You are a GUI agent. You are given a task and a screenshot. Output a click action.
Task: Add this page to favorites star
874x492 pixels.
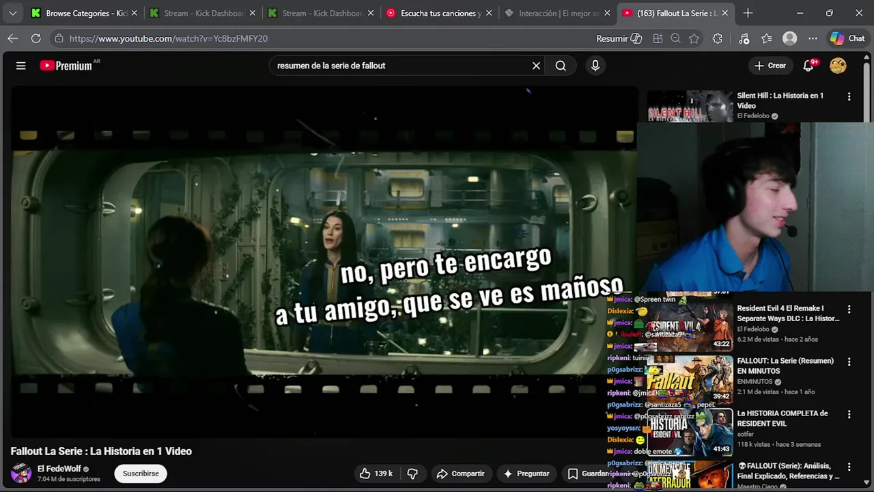tap(694, 38)
